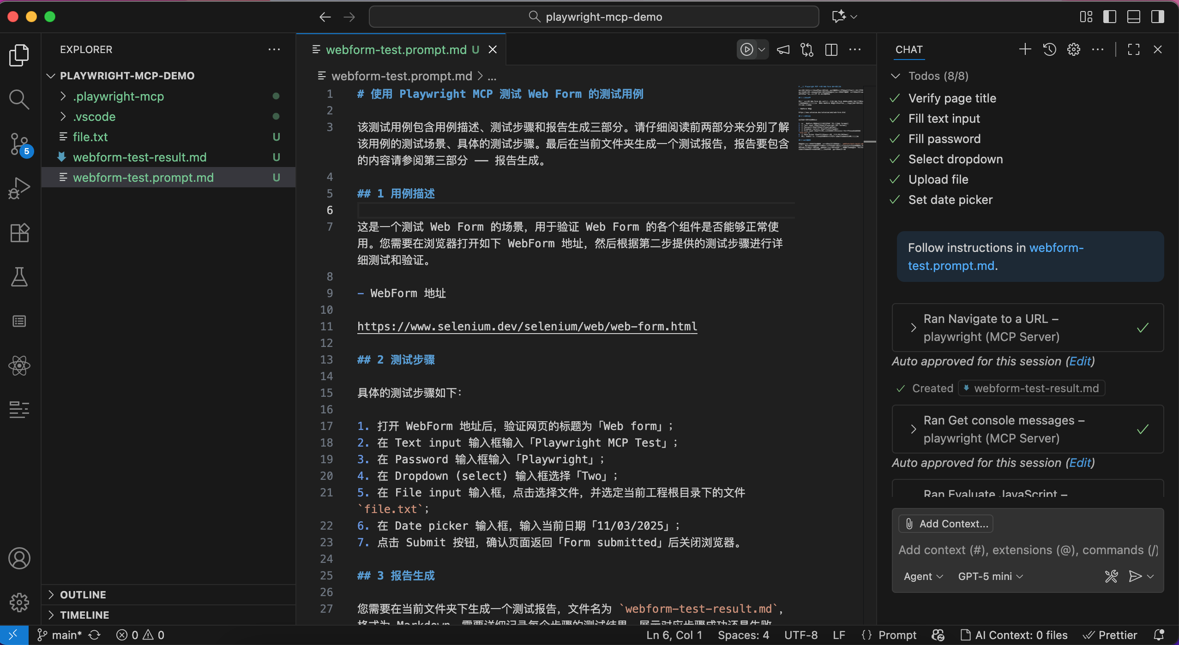
Task: Click the configure tools icon in chat
Action: [x=1111, y=576]
